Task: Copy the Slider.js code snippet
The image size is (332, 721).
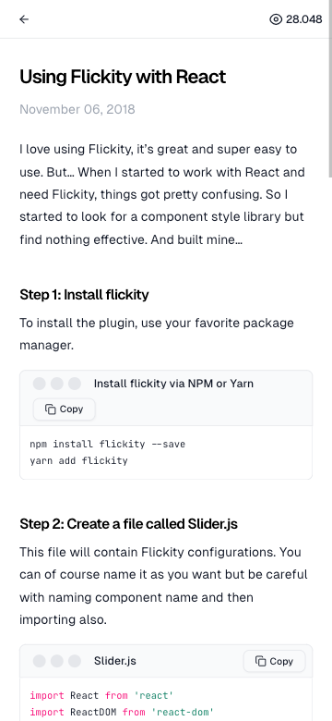Action: [274, 661]
